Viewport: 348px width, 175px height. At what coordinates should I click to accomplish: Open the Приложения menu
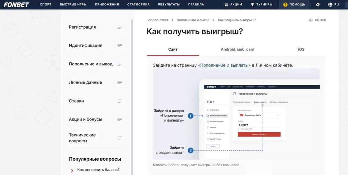pyautogui.click(x=107, y=4)
